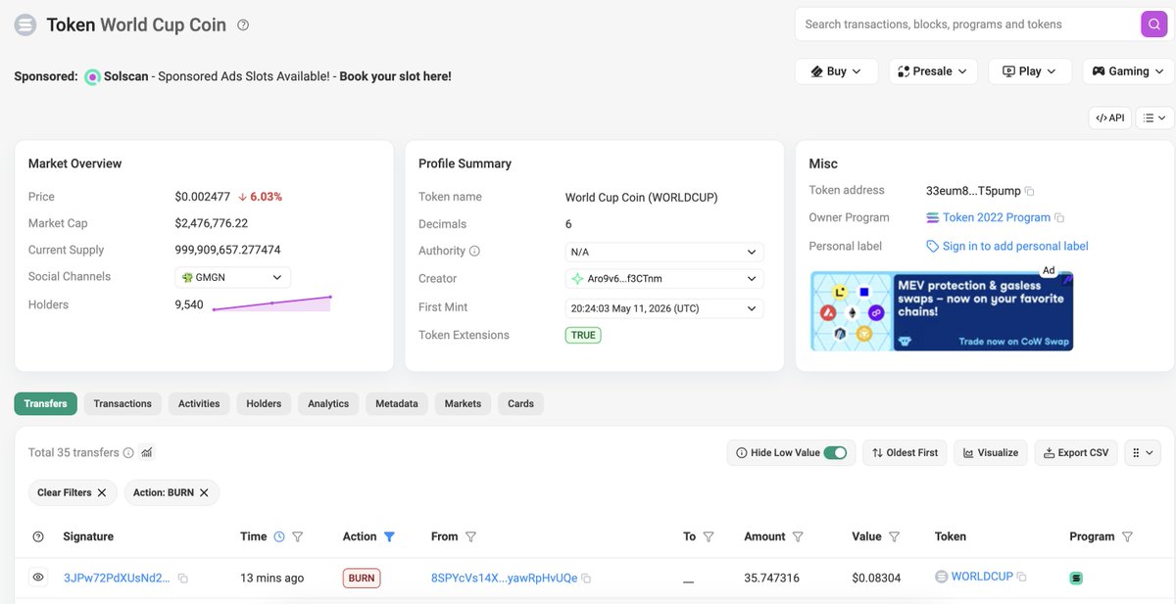1176x604 pixels.
Task: Remove the Action: BURN filter
Action: pos(204,492)
